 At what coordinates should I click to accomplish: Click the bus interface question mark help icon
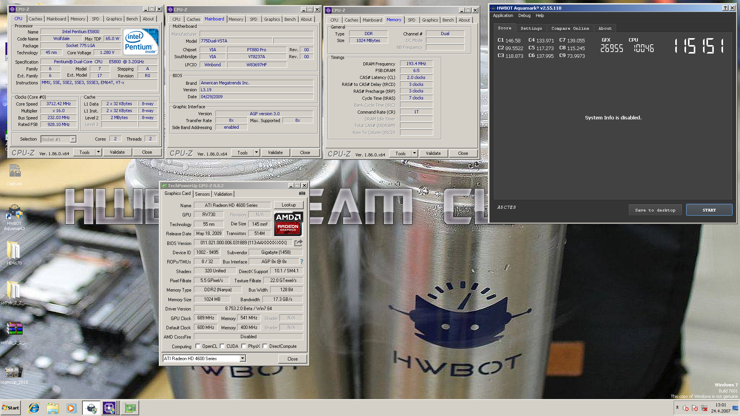click(302, 262)
